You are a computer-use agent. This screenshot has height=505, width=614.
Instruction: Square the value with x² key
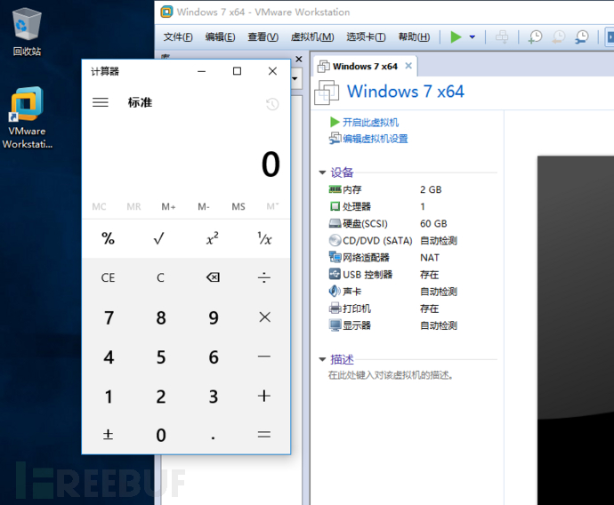tap(213, 238)
